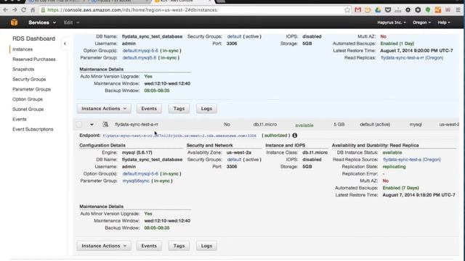Open Parameter Groups in sidebar
The image size is (465, 261).
coord(32,89)
